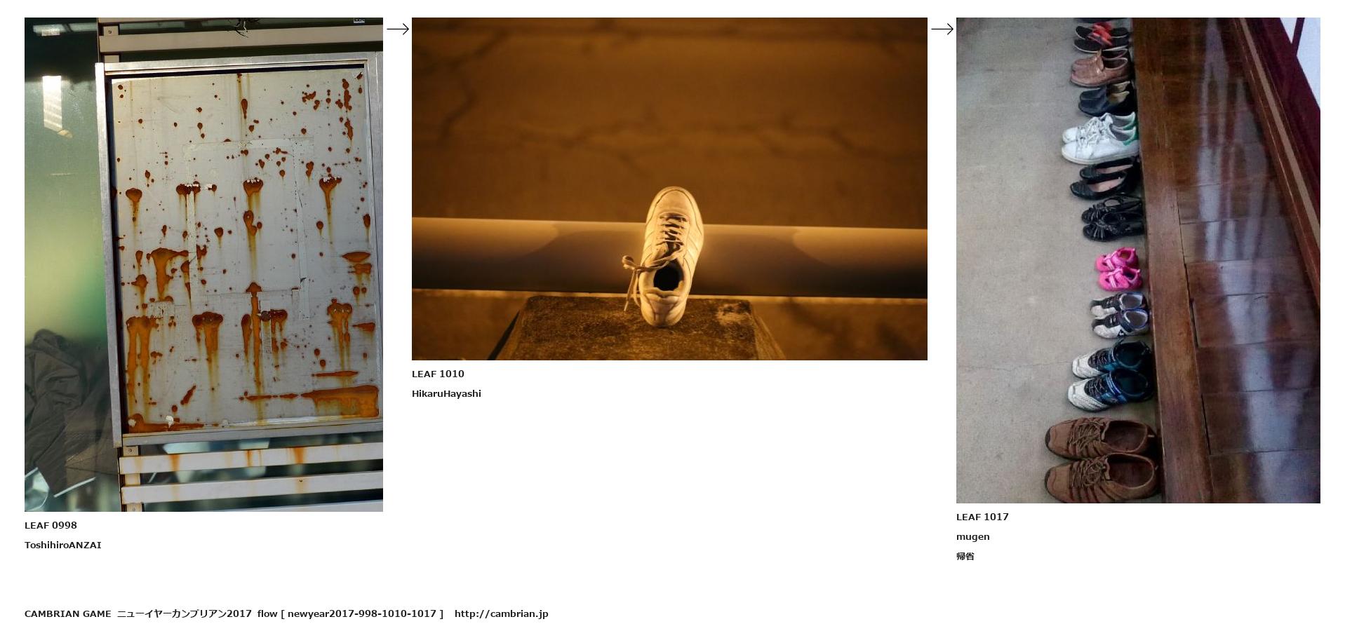
Task: Open the single white sneaker photo
Action: (669, 189)
